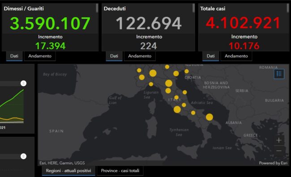Switch to Province - casi totali tab
The image size is (291, 177).
[120, 171]
